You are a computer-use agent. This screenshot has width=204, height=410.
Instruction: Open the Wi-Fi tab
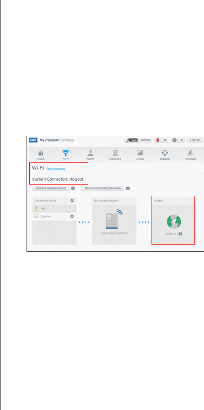pyautogui.click(x=66, y=155)
